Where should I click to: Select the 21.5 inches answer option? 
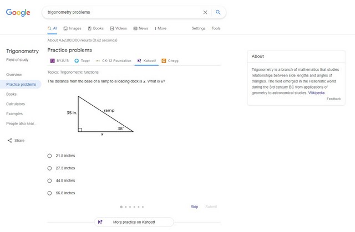(49, 156)
